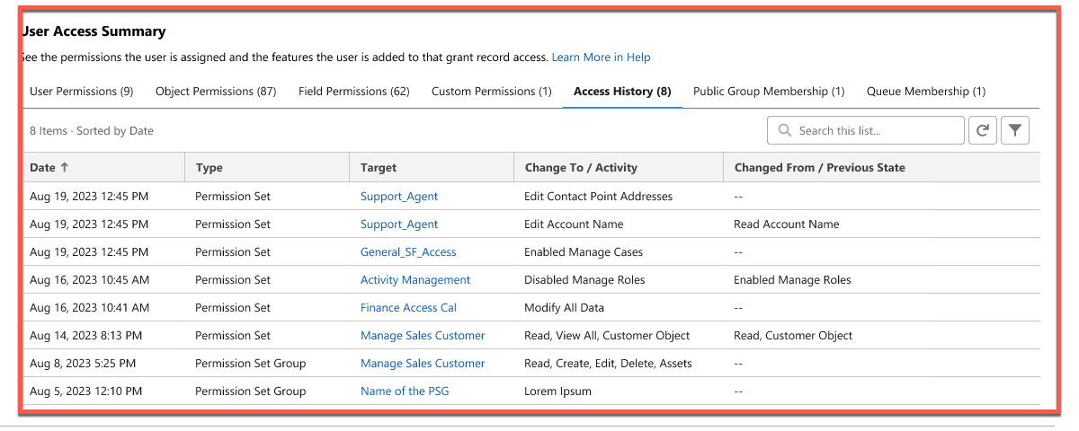This screenshot has width=1079, height=431.
Task: Switch to the User Permissions tab
Action: click(82, 92)
